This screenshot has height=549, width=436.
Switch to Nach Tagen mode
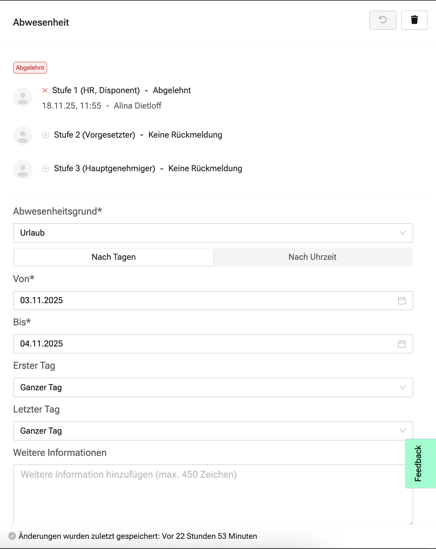click(x=114, y=257)
